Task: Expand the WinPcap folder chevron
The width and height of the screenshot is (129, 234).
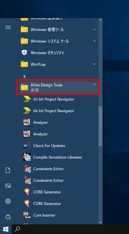Action: click(94, 64)
